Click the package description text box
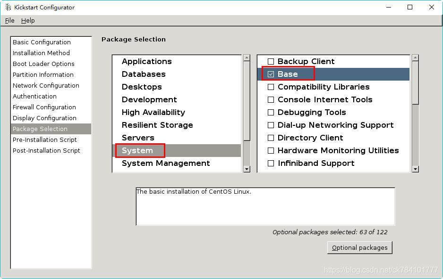 pos(265,206)
